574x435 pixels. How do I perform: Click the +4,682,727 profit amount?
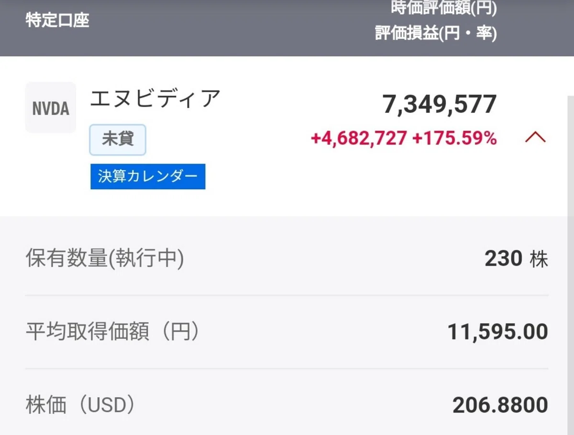coord(359,138)
